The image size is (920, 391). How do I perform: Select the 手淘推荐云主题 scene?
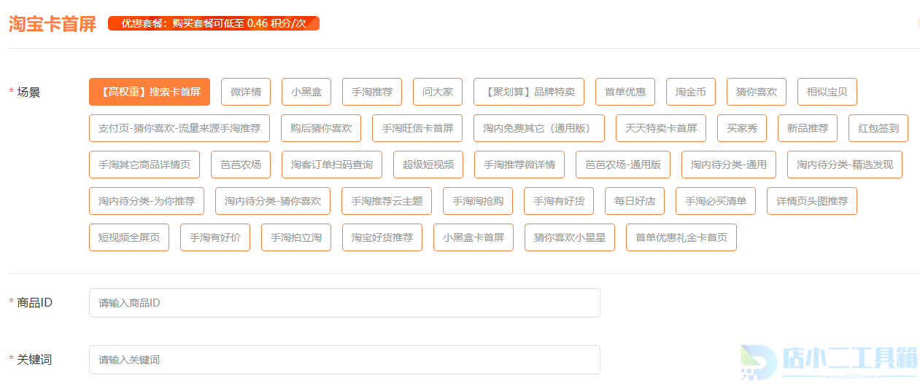tap(387, 201)
